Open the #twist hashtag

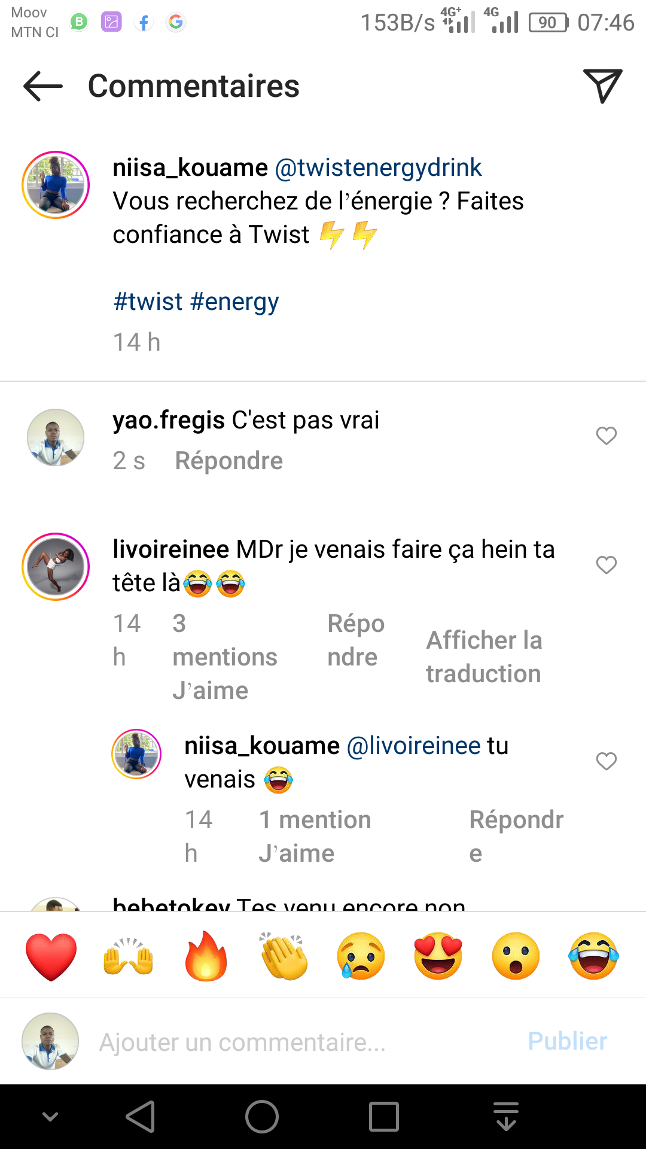[x=148, y=302]
